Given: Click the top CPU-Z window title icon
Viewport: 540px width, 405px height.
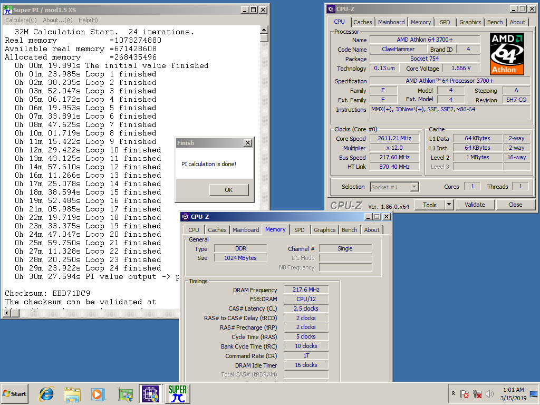Looking at the screenshot, I should [x=331, y=9].
